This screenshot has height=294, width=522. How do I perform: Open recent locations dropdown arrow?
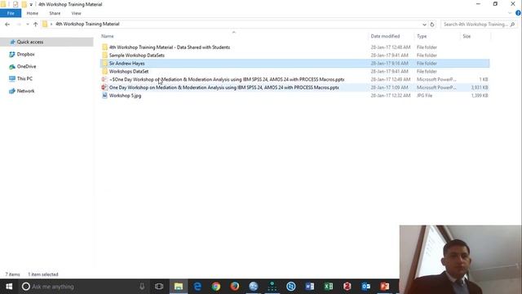click(28, 24)
